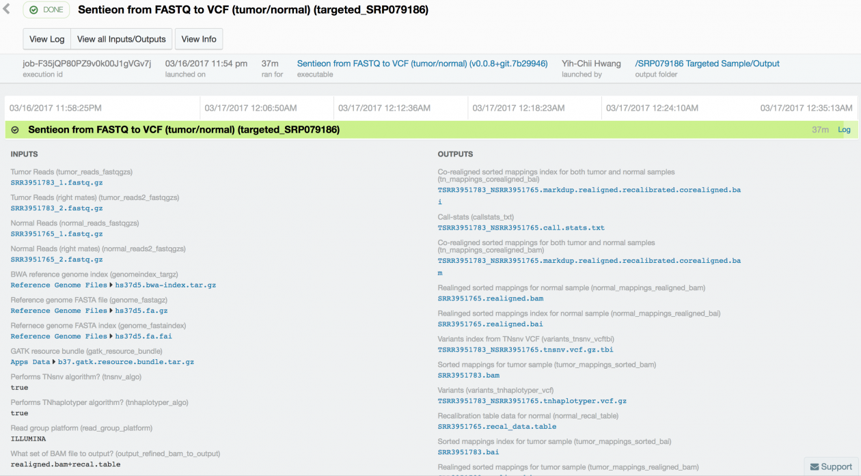Open View Info for this job
This screenshot has width=861, height=476.
[198, 39]
